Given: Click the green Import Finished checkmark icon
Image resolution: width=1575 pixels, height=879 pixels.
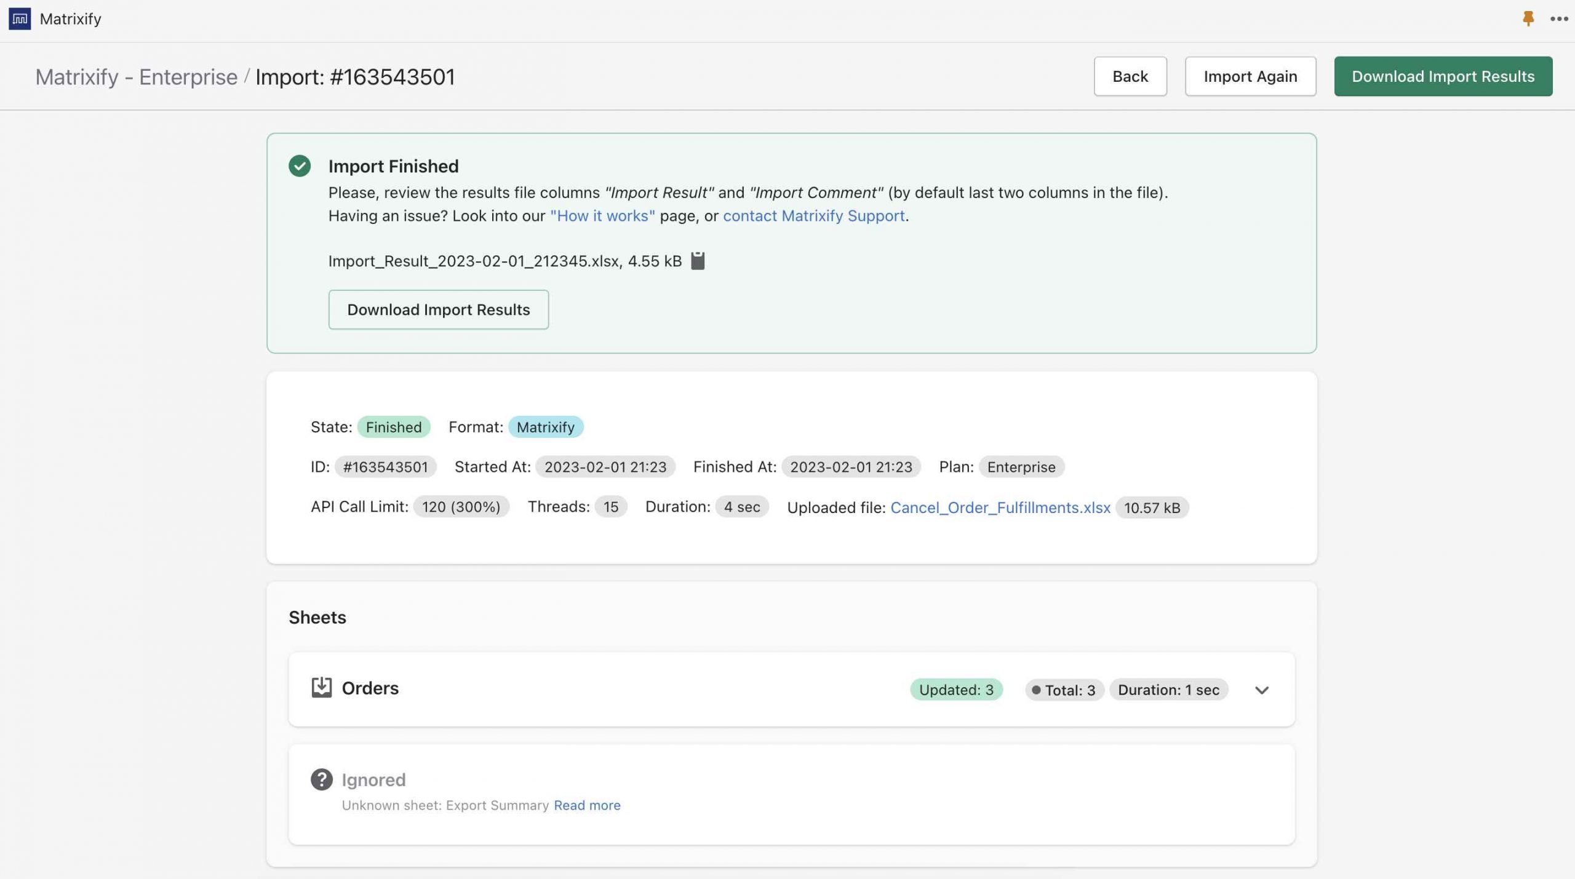Looking at the screenshot, I should 300,166.
